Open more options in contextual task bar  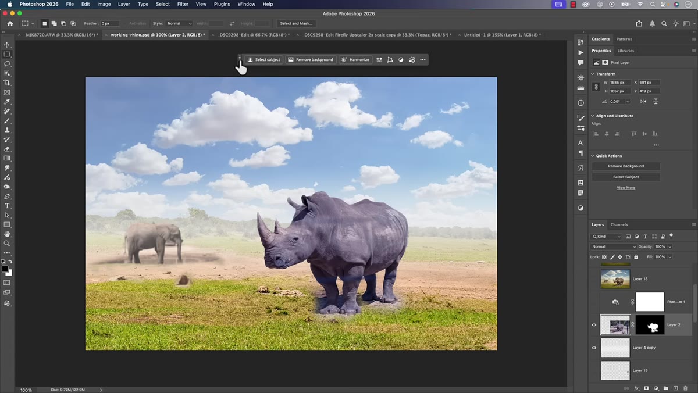coord(423,59)
